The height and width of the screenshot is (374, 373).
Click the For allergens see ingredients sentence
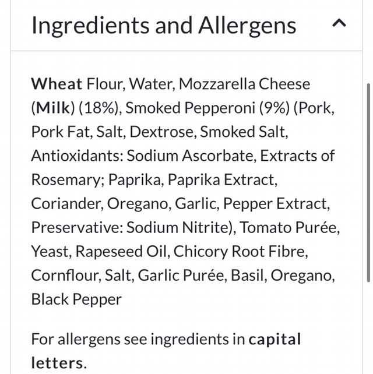138,339
